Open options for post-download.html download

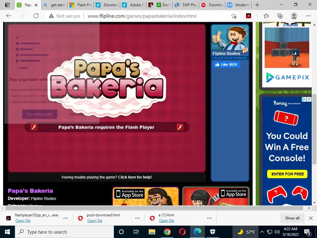[137, 218]
